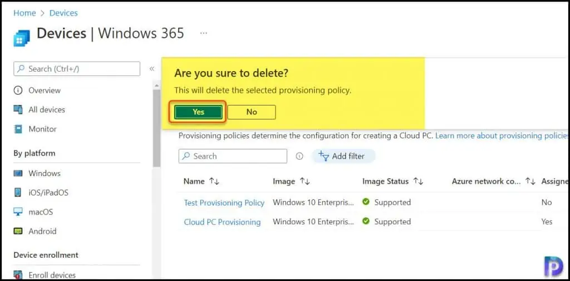
Task: Open All devices in the sidebar
Action: click(47, 109)
